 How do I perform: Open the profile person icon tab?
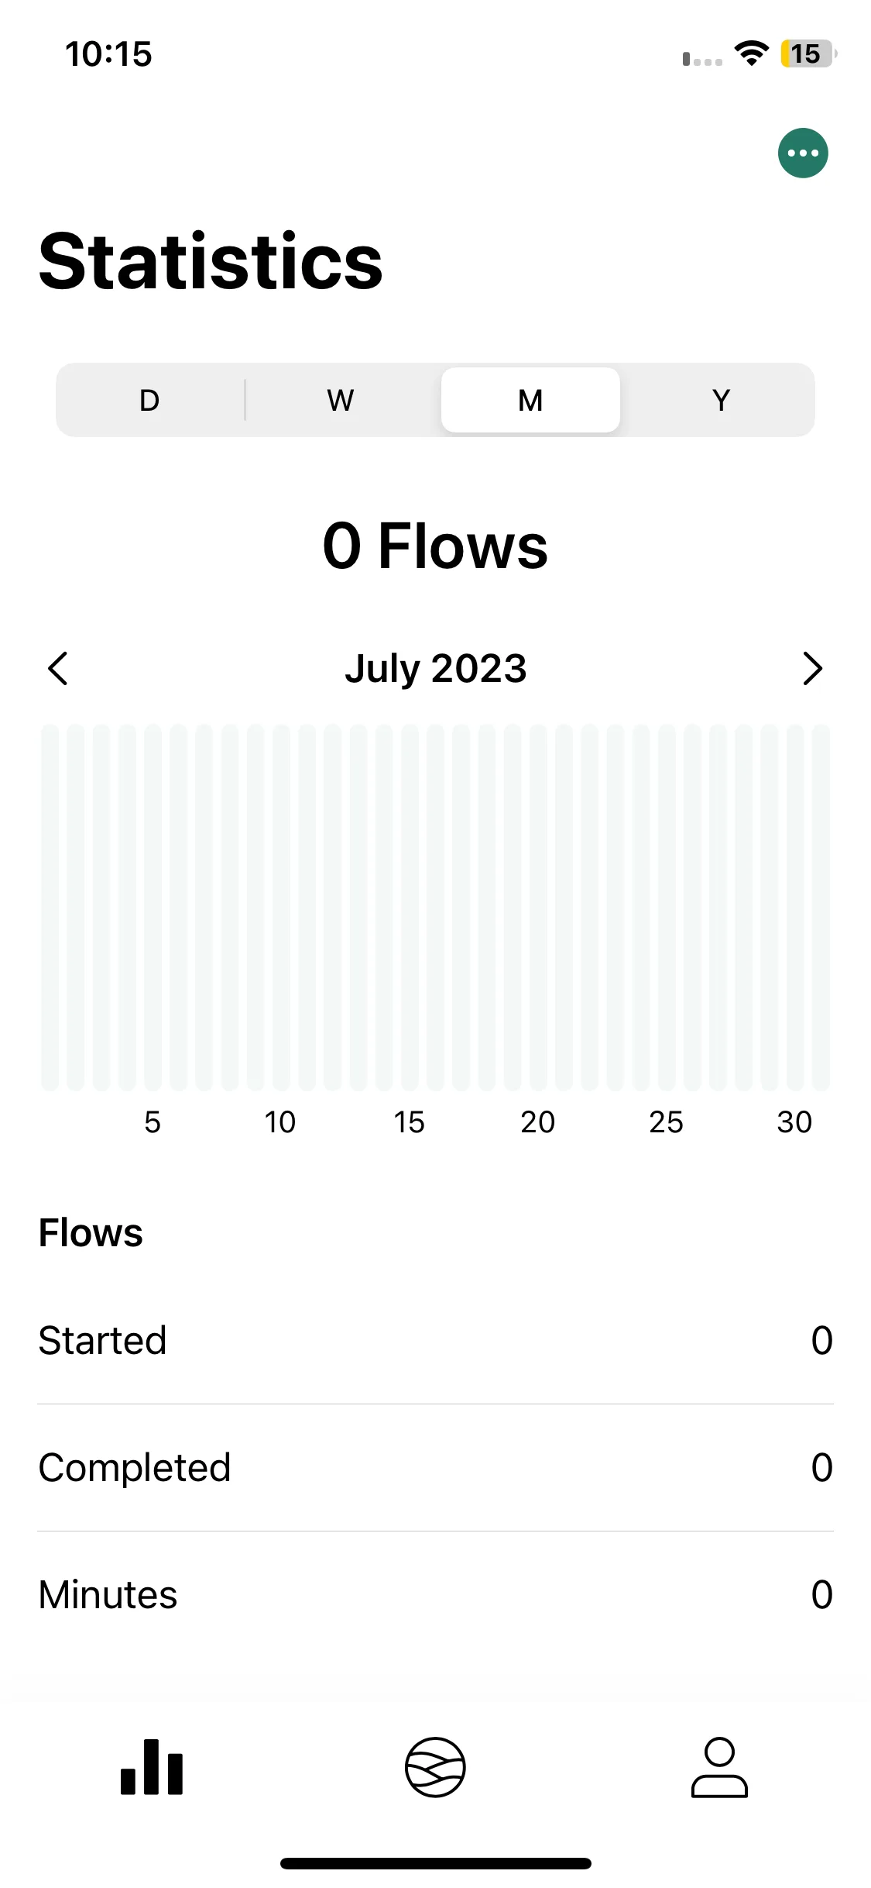(x=719, y=1766)
